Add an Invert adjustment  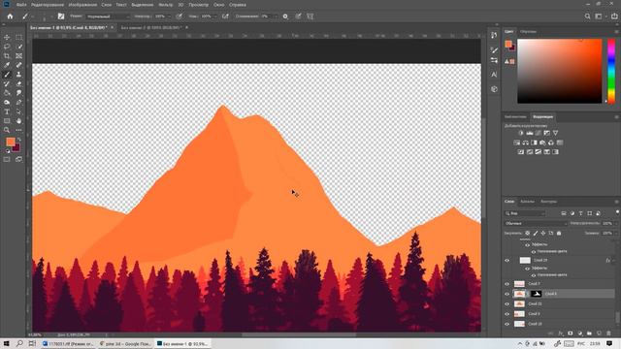[x=521, y=152]
